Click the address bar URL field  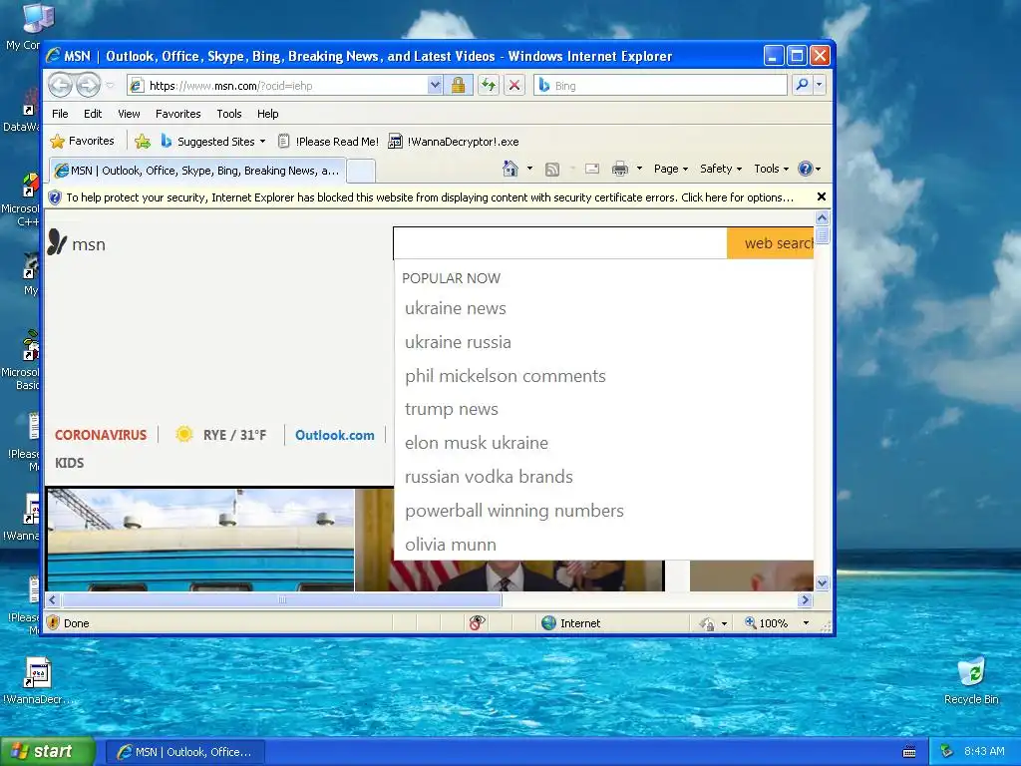click(279, 86)
